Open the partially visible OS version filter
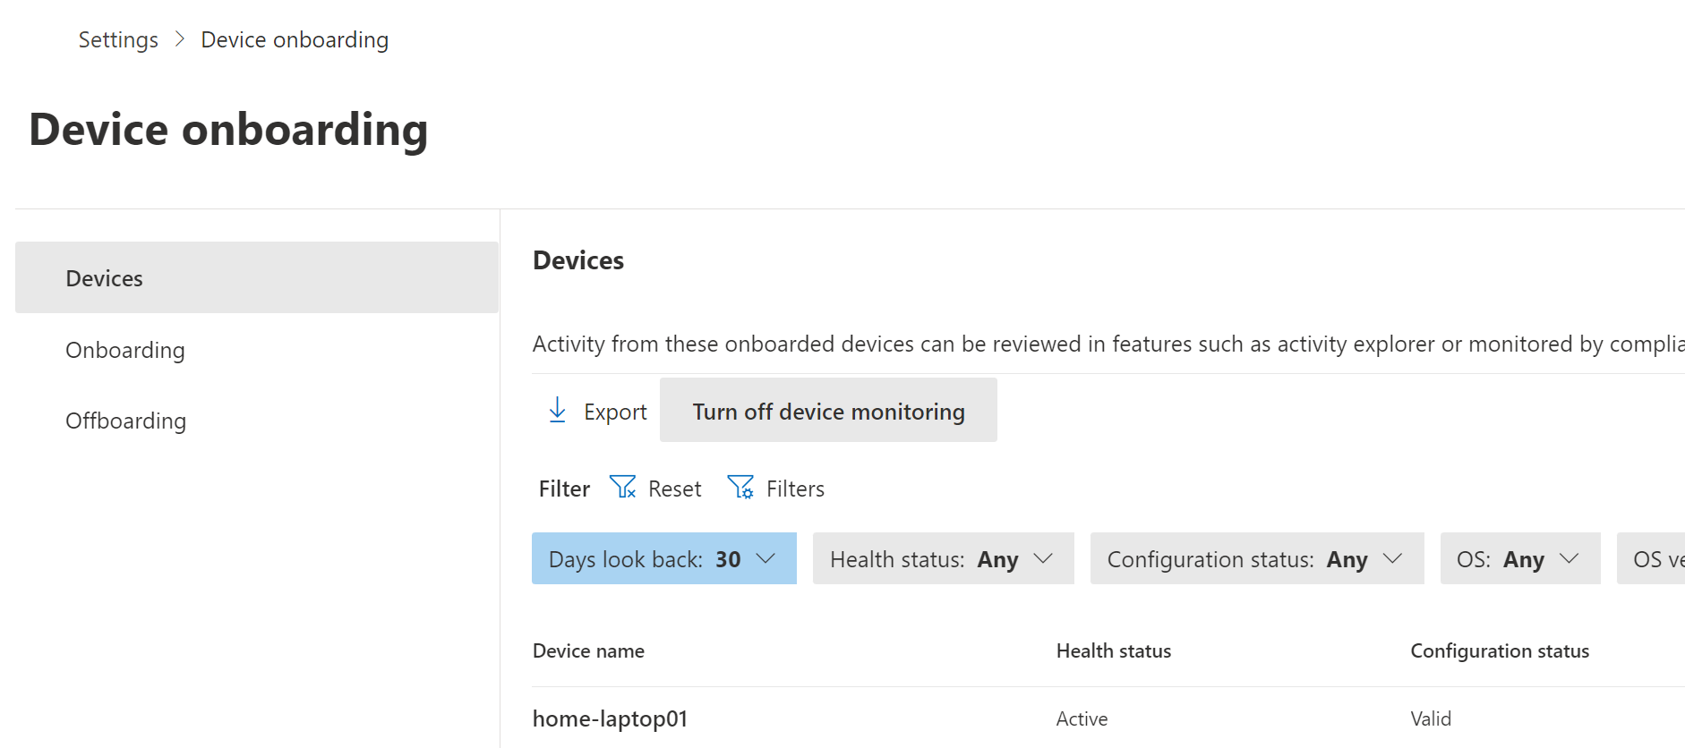This screenshot has width=1685, height=748. point(1655,559)
